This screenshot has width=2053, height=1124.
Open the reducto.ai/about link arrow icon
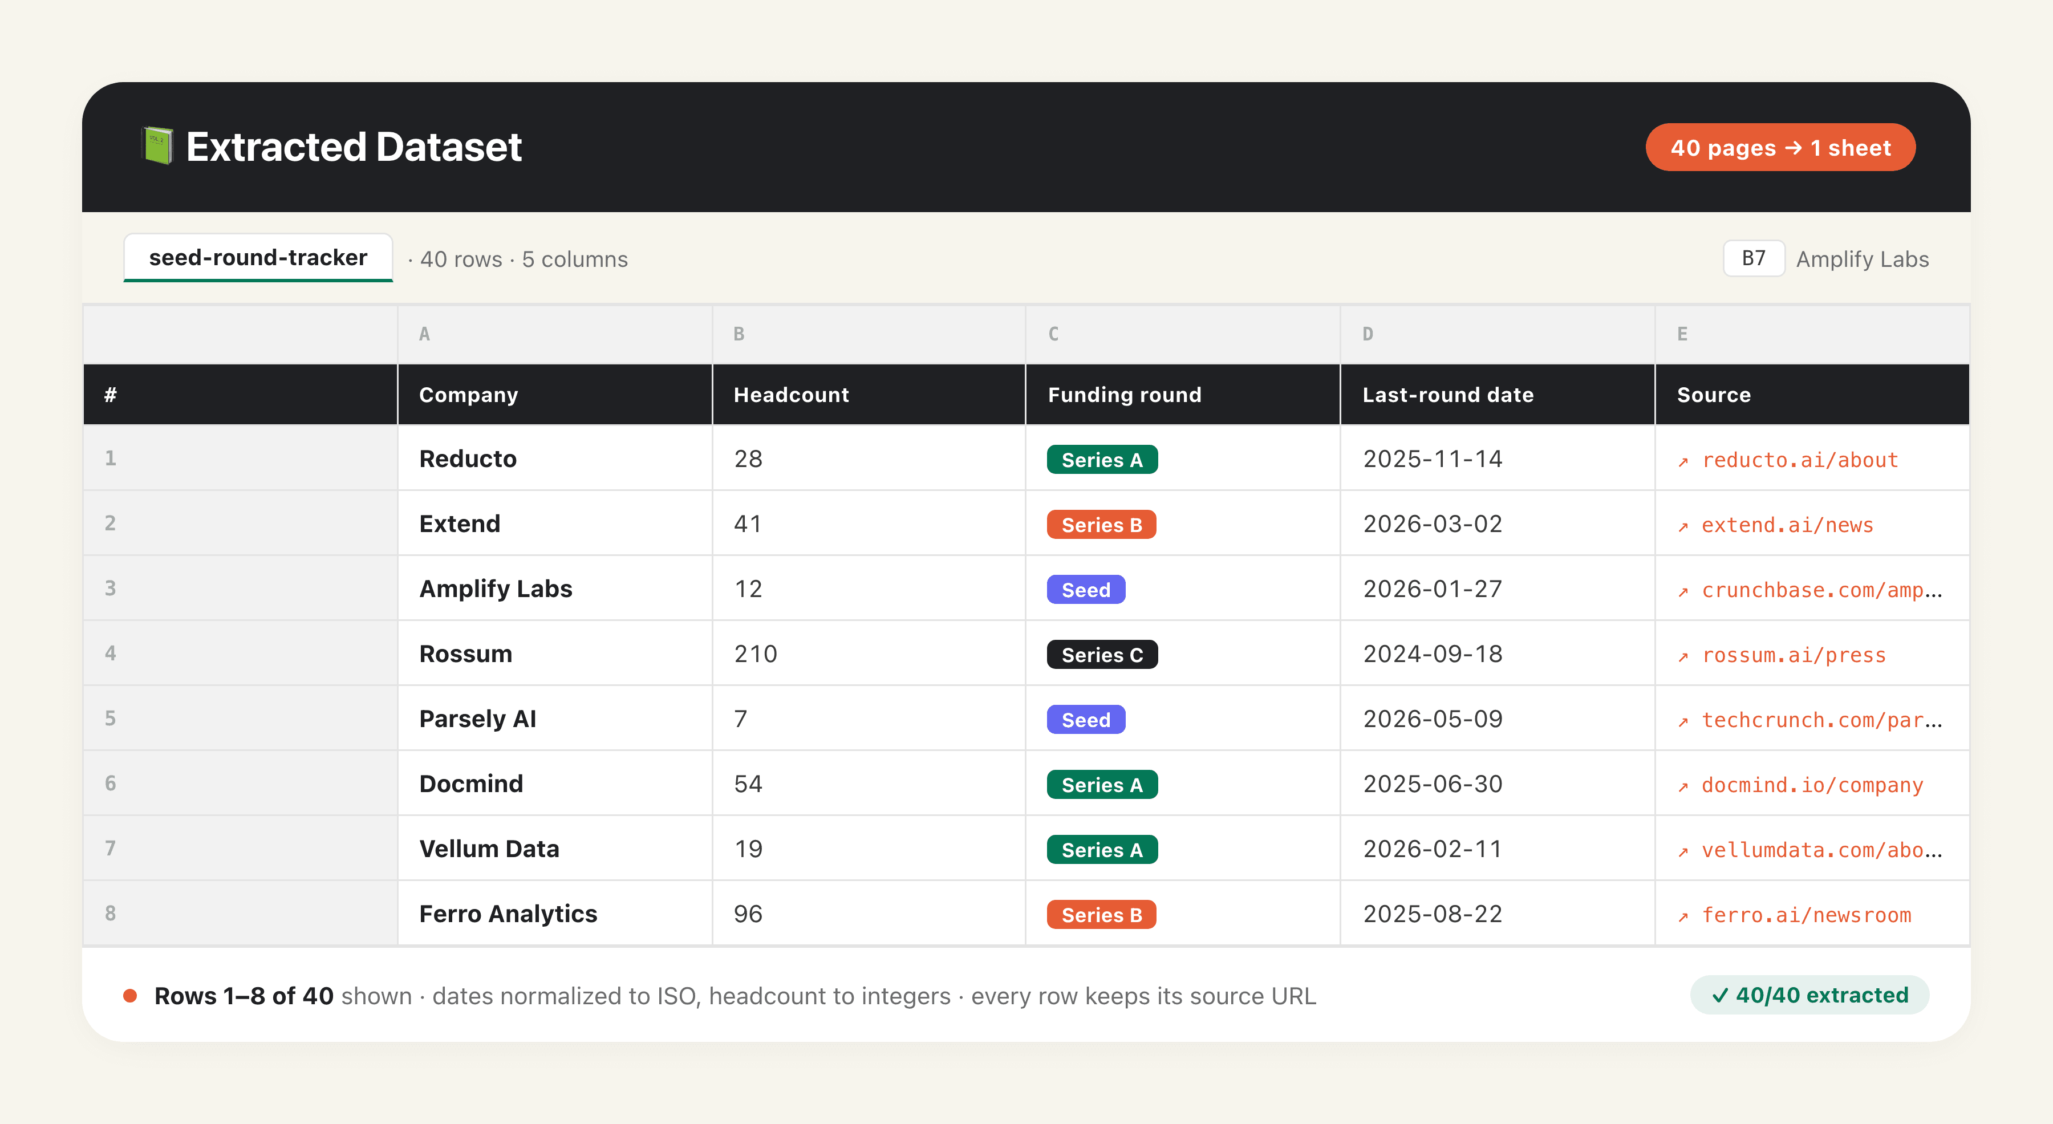click(1683, 461)
